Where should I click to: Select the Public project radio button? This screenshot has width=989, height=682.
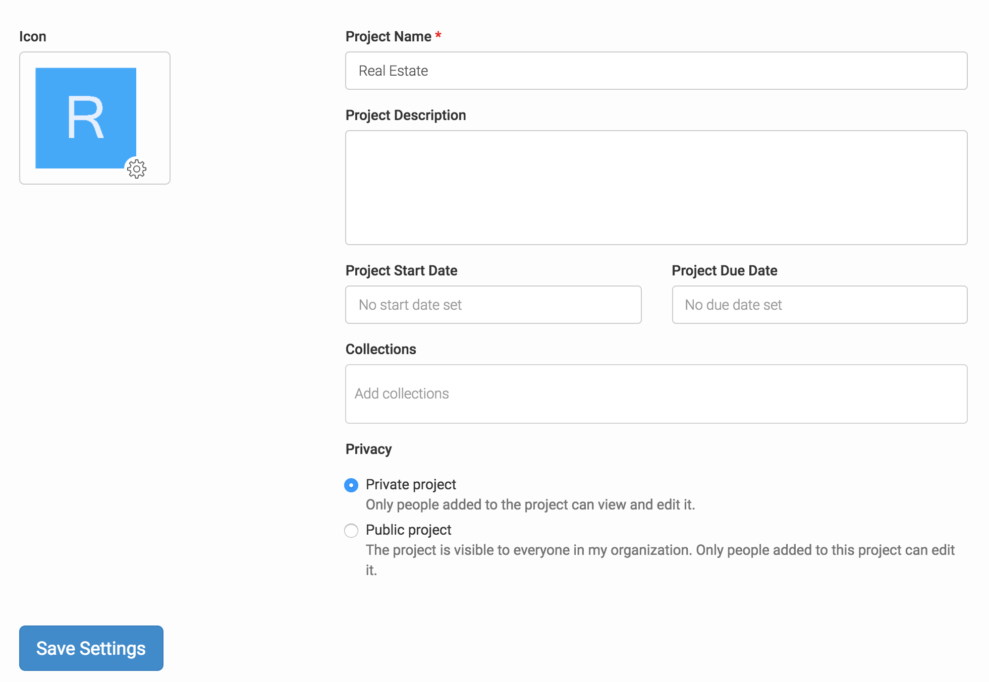(351, 531)
